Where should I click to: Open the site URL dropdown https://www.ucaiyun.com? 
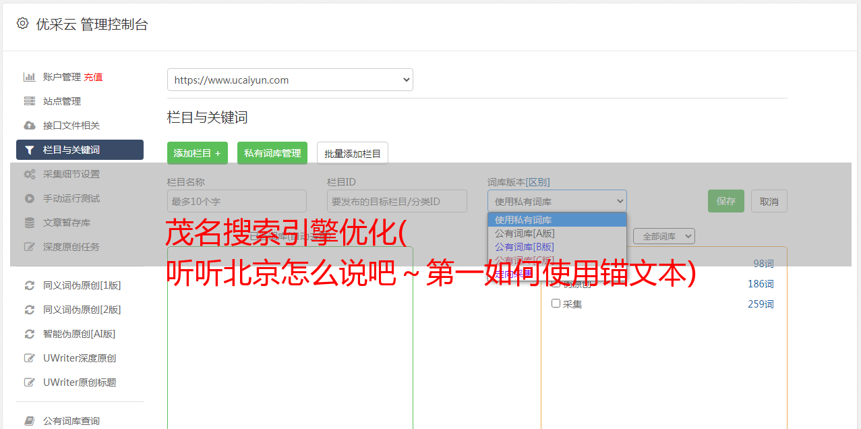(x=290, y=80)
